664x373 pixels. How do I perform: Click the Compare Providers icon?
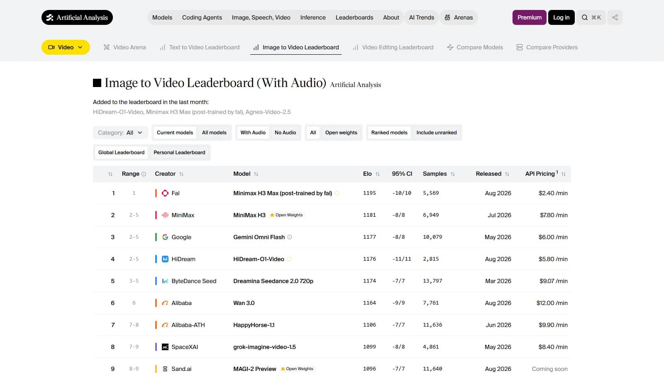(520, 47)
